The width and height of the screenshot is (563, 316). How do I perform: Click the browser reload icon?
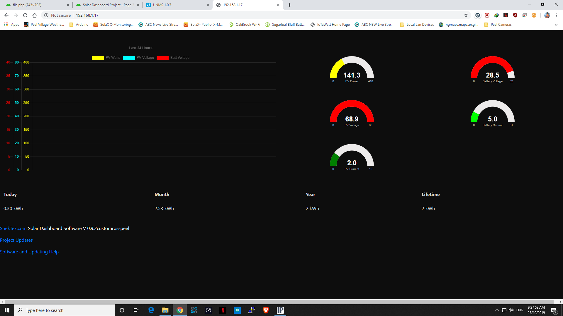click(x=25, y=15)
